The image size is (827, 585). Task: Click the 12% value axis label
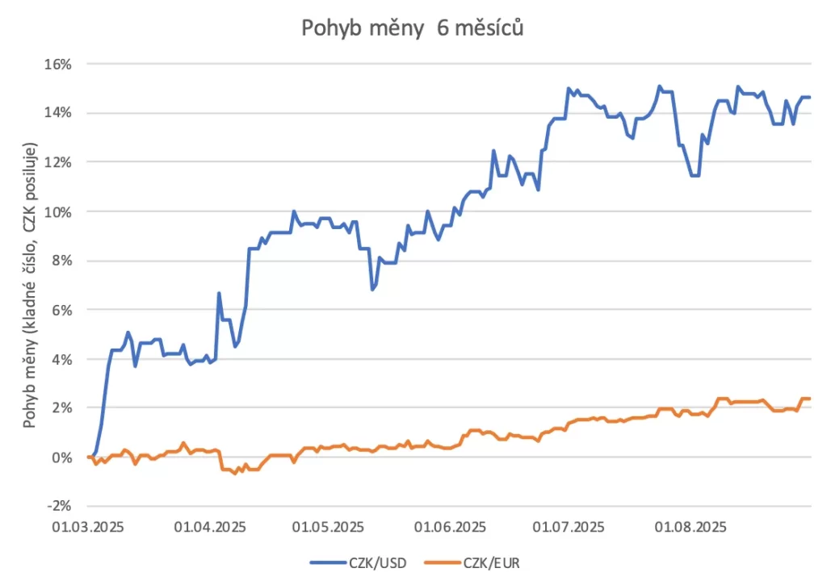61,161
